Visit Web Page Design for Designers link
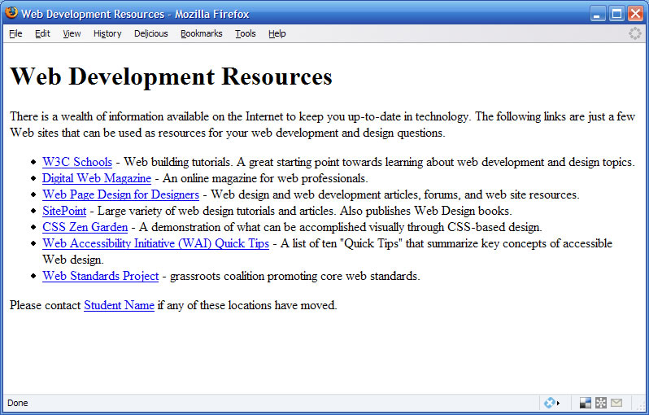This screenshot has width=649, height=415. [x=120, y=194]
